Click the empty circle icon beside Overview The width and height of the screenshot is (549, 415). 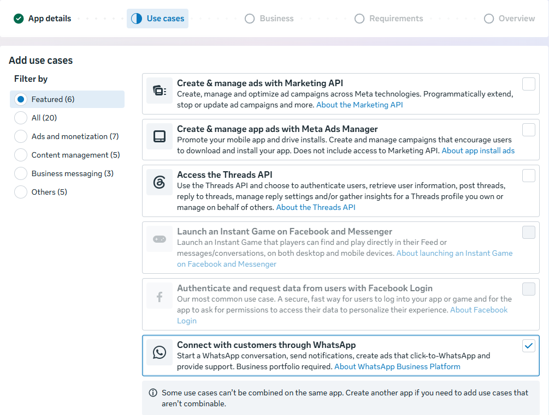click(x=489, y=19)
